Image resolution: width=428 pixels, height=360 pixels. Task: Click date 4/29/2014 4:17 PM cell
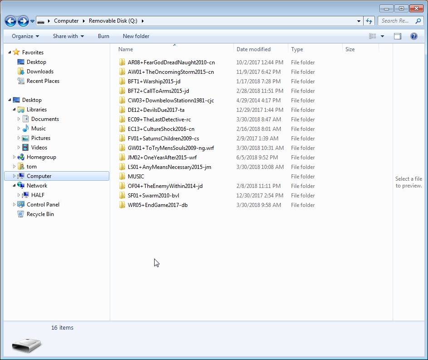coord(258,100)
